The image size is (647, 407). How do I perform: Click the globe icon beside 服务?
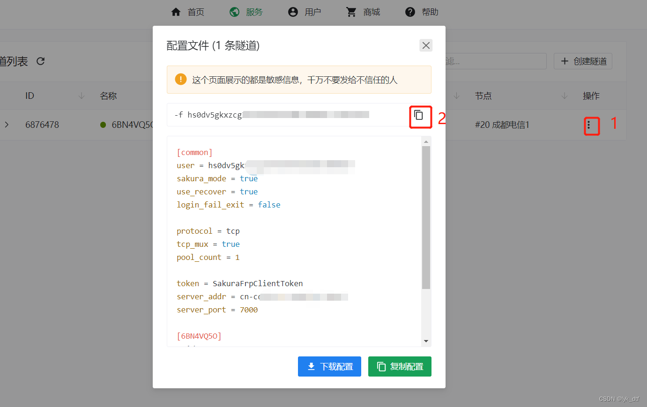tap(234, 12)
